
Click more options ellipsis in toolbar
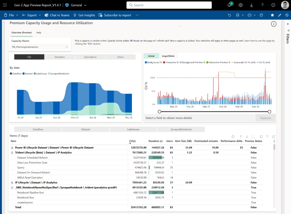[x=137, y=15]
